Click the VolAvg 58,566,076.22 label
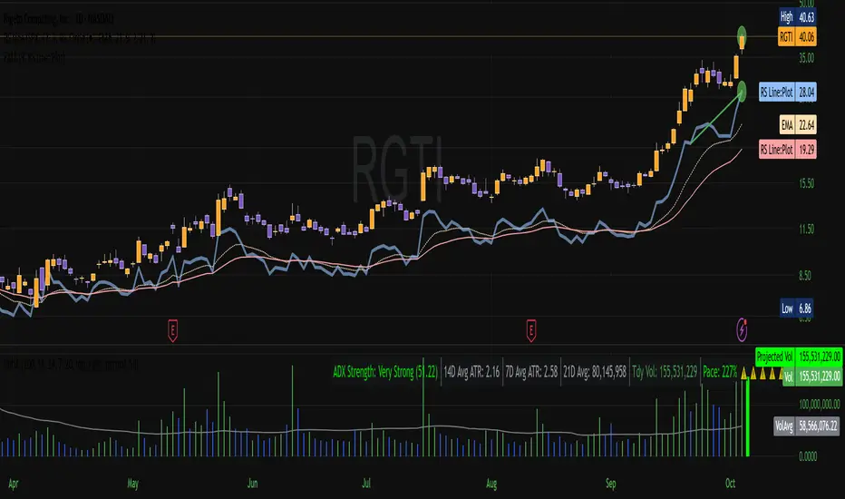 (806, 426)
